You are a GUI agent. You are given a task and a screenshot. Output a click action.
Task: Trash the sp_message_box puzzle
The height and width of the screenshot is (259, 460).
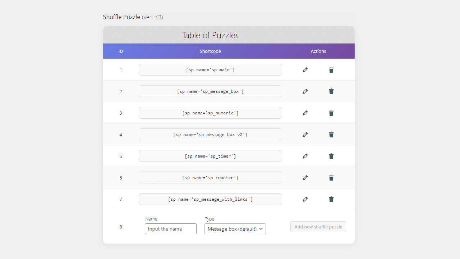[x=331, y=91]
